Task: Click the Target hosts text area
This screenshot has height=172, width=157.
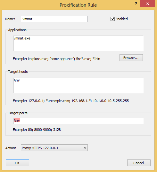Action: click(78, 85)
